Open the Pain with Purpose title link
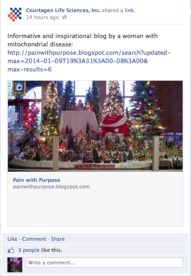 pos(37,180)
